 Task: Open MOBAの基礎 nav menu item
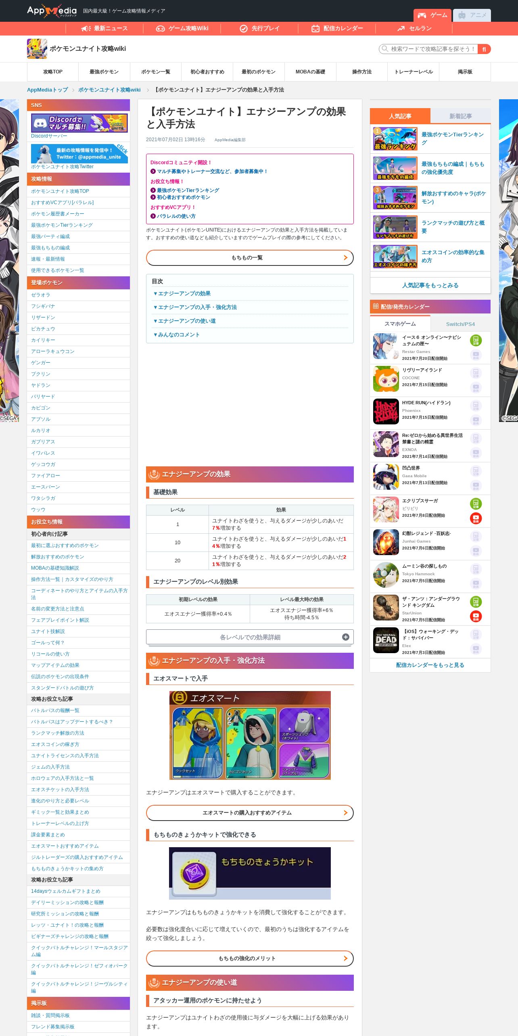tap(310, 72)
